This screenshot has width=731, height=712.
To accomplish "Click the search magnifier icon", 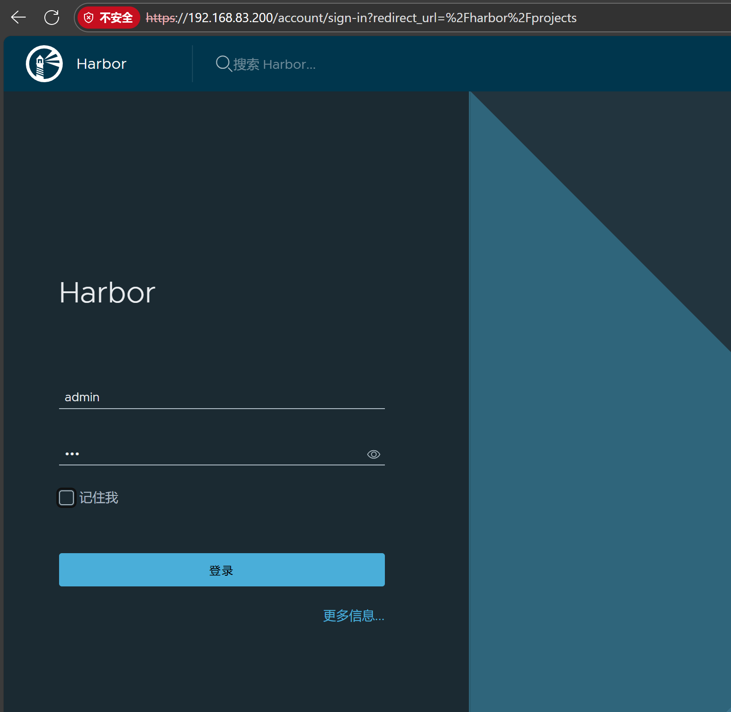I will 223,63.
